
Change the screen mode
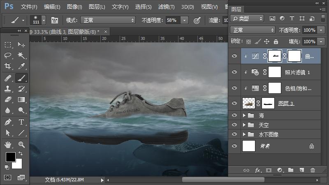coord(21,178)
